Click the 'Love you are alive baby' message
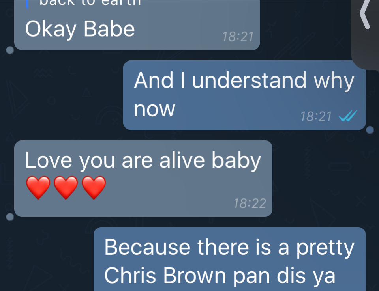 click(143, 178)
